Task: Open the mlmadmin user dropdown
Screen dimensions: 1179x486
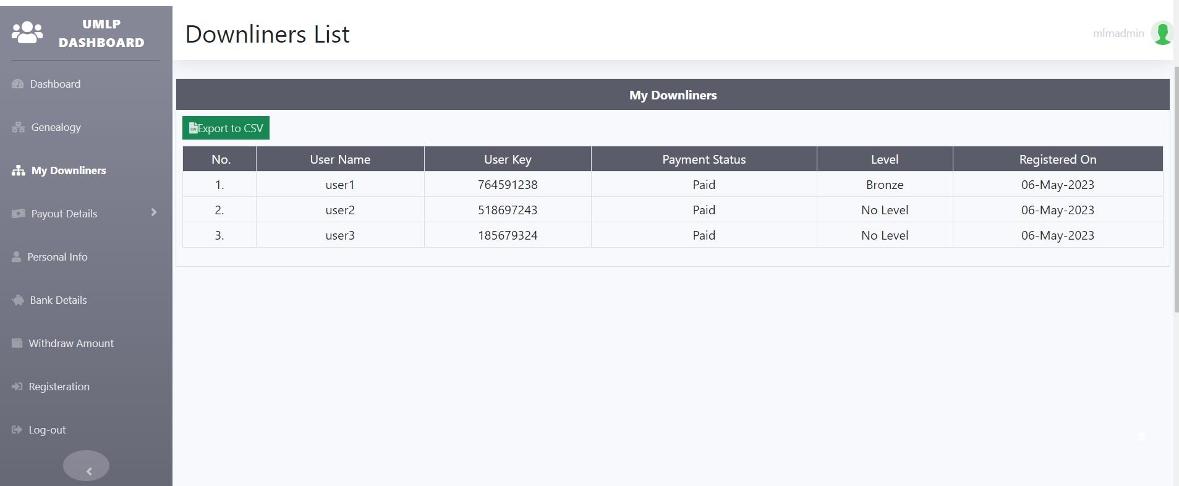Action: click(1118, 33)
